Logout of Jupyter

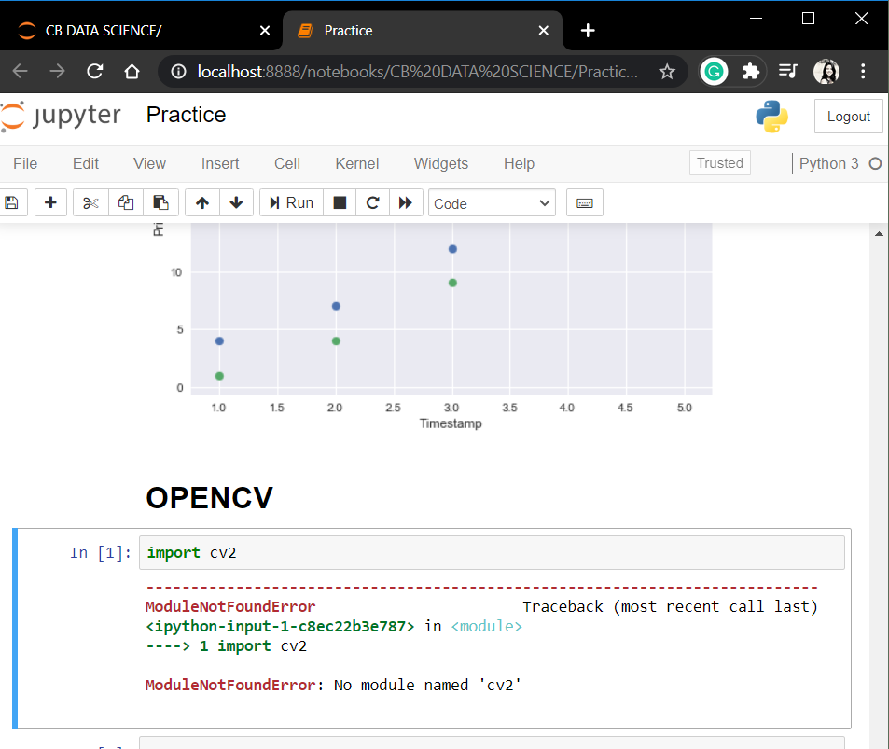(x=847, y=116)
